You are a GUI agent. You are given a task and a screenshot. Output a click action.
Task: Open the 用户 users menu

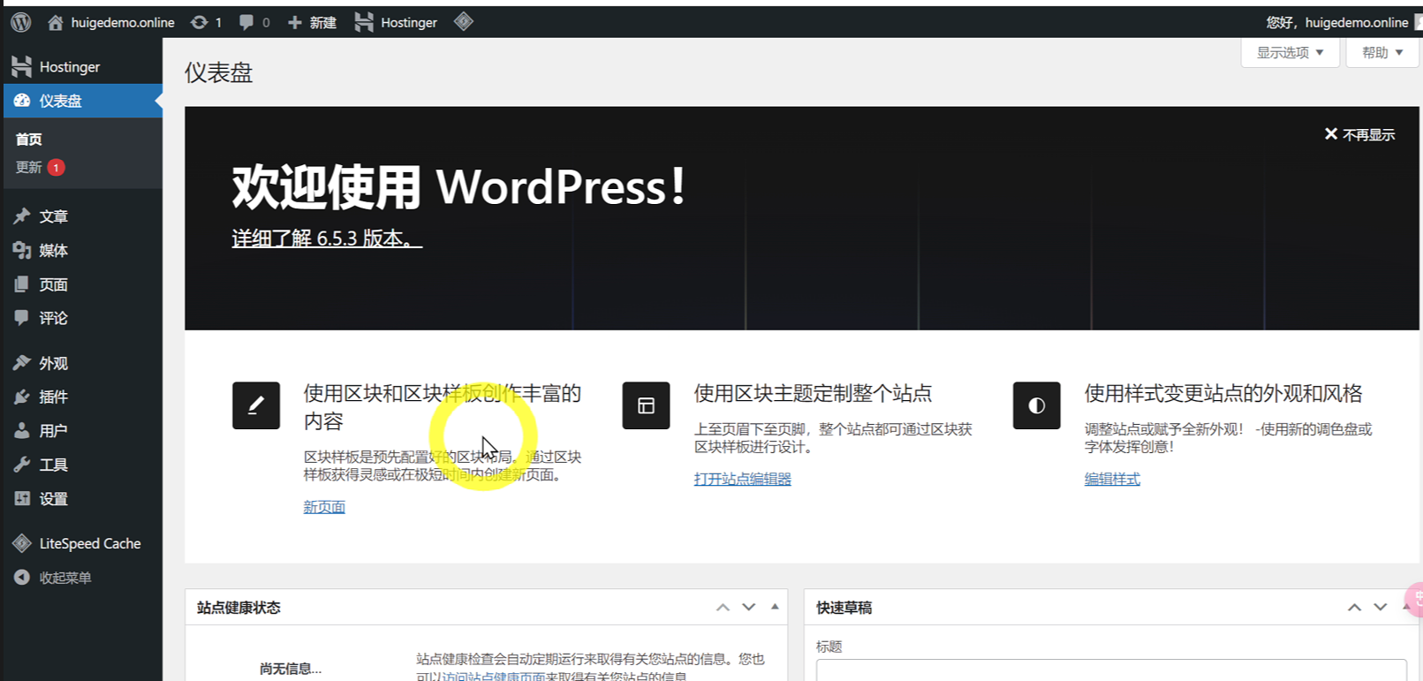click(82, 431)
